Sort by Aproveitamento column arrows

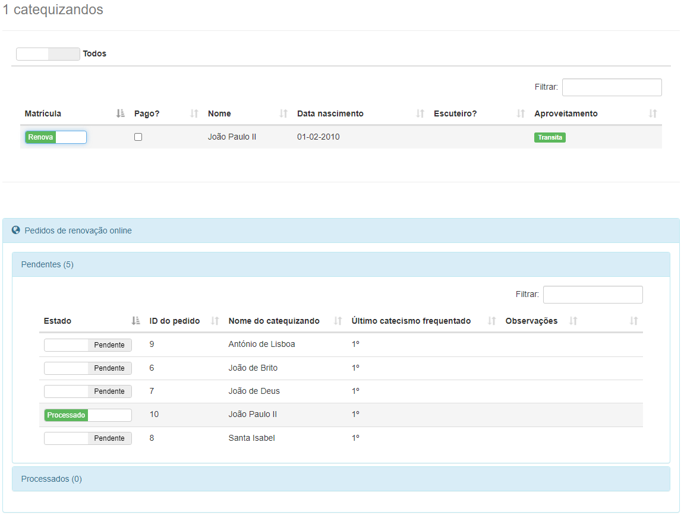[653, 113]
